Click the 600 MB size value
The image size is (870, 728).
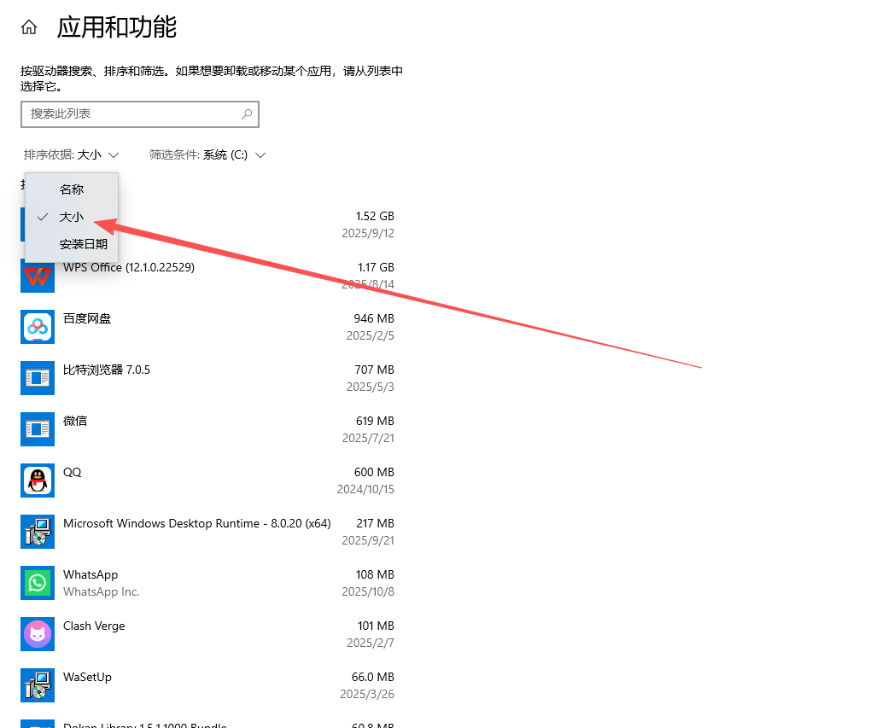[374, 472]
